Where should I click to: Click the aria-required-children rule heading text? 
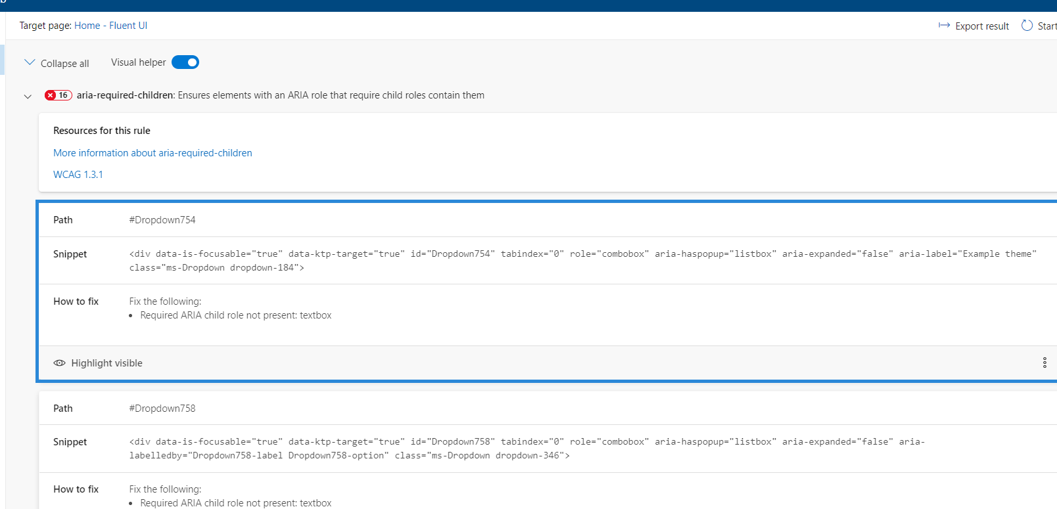tap(281, 95)
